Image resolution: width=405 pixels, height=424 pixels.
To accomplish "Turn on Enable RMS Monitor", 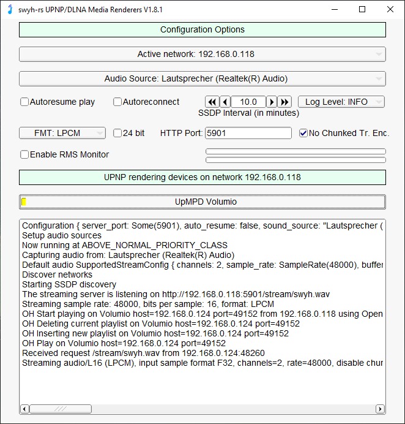I will pyautogui.click(x=25, y=154).
